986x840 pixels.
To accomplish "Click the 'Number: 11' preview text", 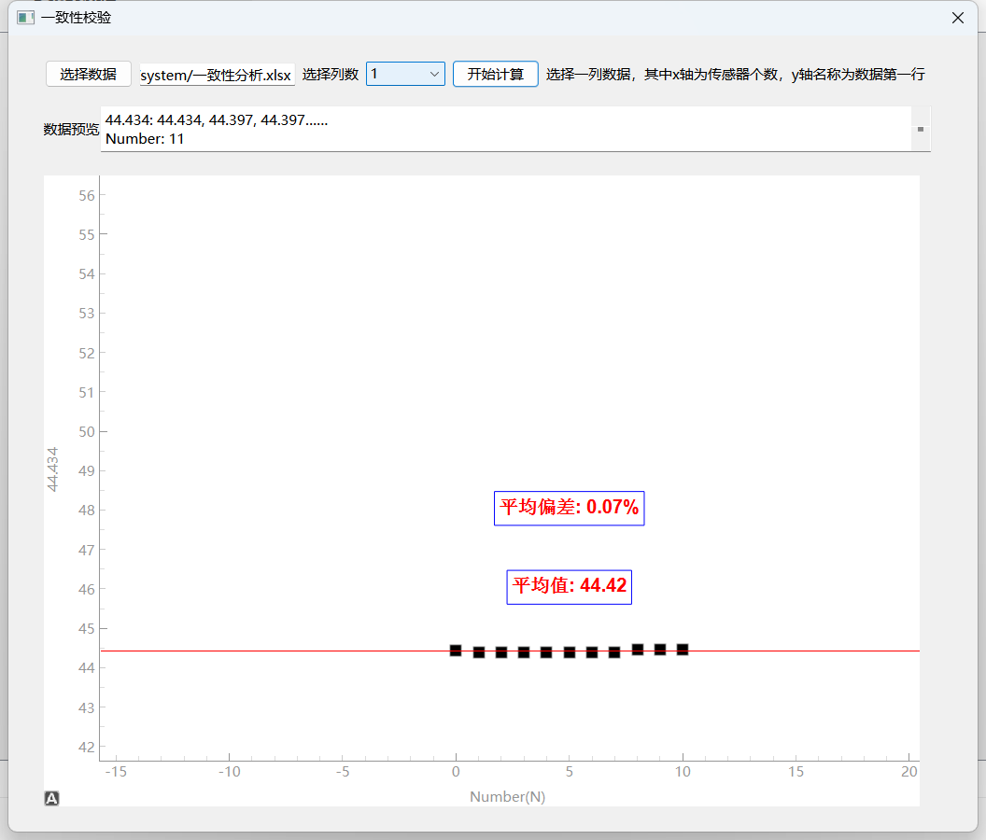I will click(145, 139).
